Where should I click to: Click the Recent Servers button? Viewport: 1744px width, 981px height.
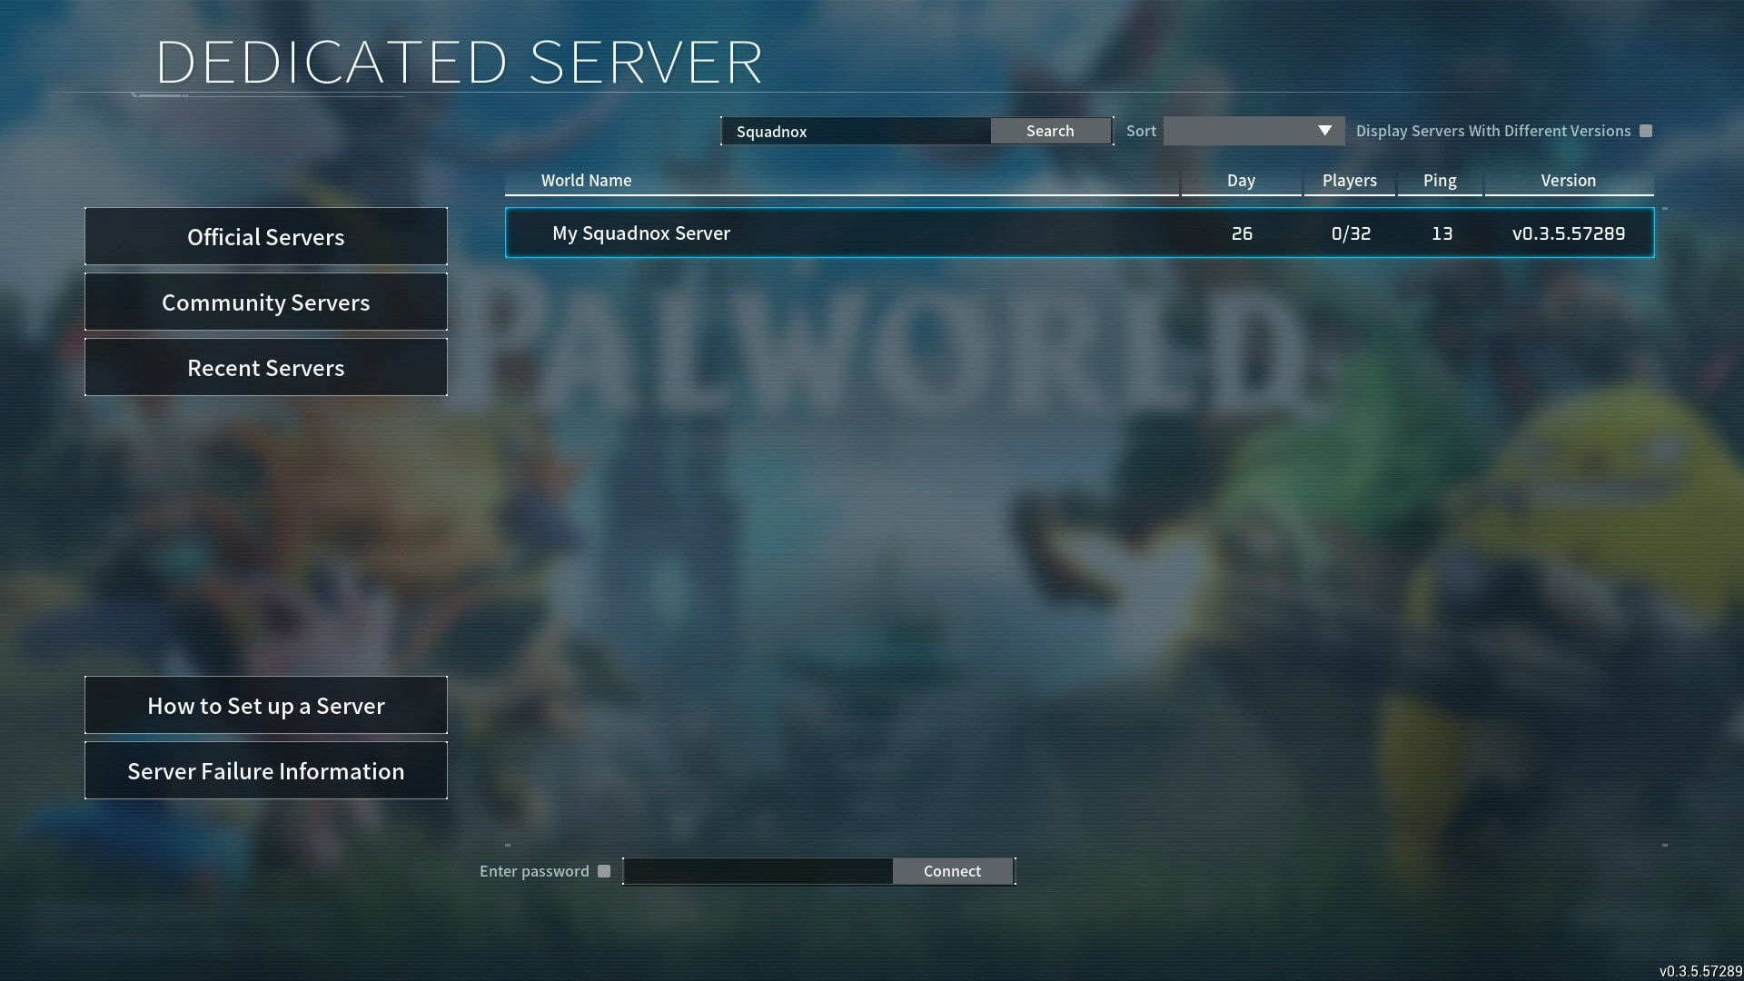(x=266, y=367)
